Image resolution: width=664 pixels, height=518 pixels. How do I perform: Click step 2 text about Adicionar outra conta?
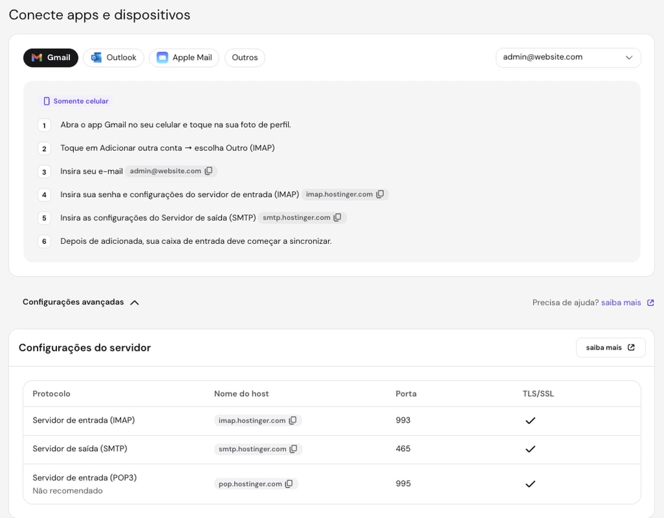click(x=167, y=148)
